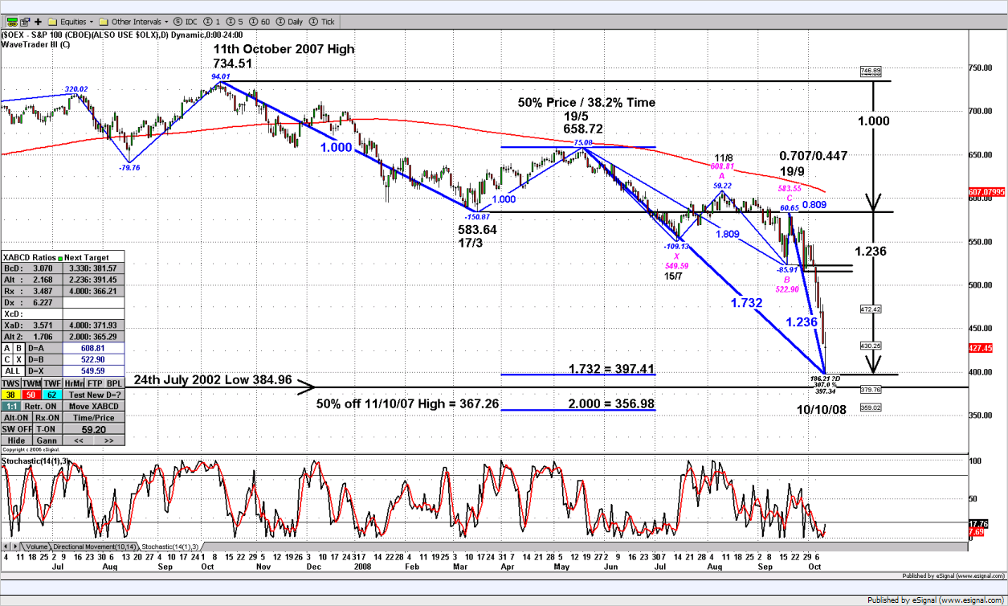The height and width of the screenshot is (606, 1008).
Task: Click the ALL points button
Action: coord(13,371)
